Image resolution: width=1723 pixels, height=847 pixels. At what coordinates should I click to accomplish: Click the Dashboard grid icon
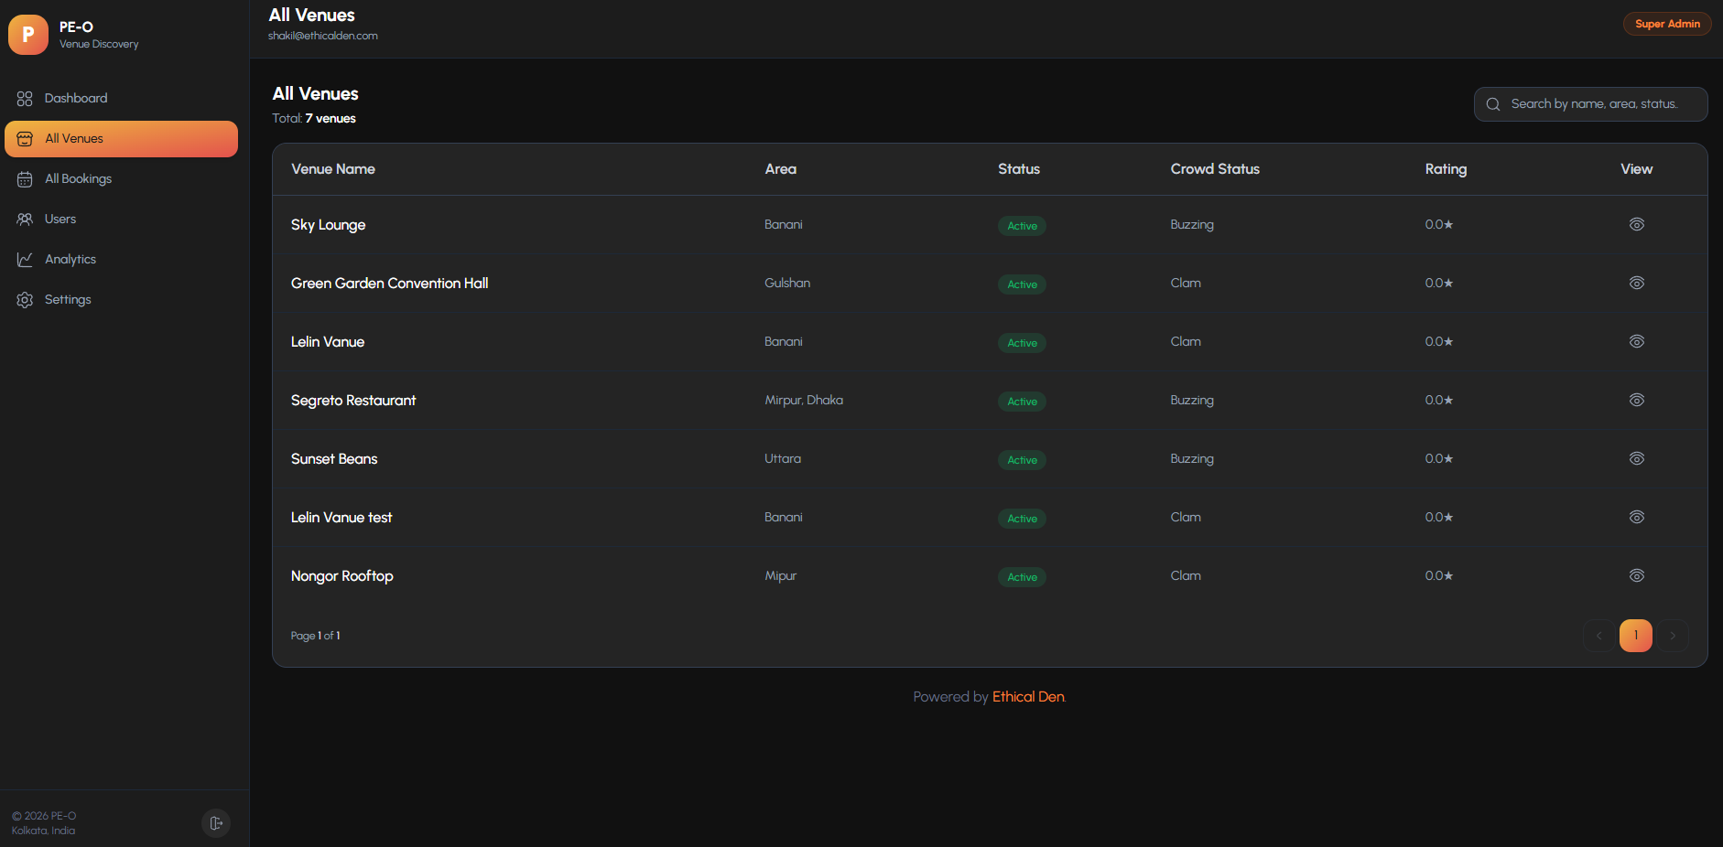pos(25,99)
